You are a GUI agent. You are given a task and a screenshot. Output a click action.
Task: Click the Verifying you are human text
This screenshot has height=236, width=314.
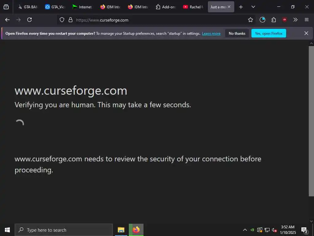pyautogui.click(x=103, y=105)
